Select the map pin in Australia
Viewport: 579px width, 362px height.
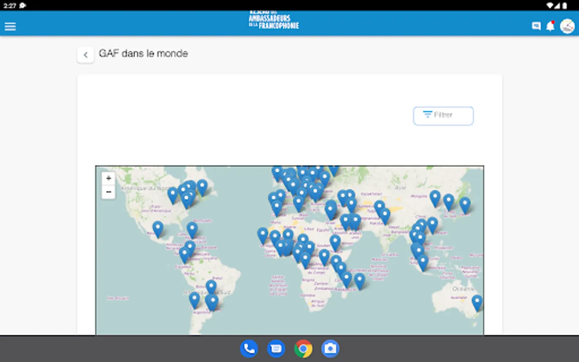(x=477, y=303)
